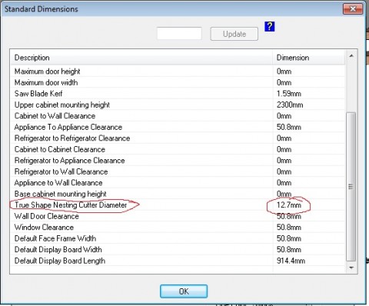Select the Default Face Frame Width row
This screenshot has height=306, width=369.
178,238
